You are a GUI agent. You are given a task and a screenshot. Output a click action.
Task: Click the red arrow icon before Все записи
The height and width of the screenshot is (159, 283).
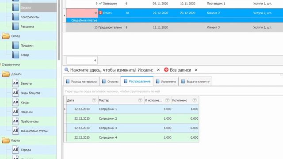(166, 70)
